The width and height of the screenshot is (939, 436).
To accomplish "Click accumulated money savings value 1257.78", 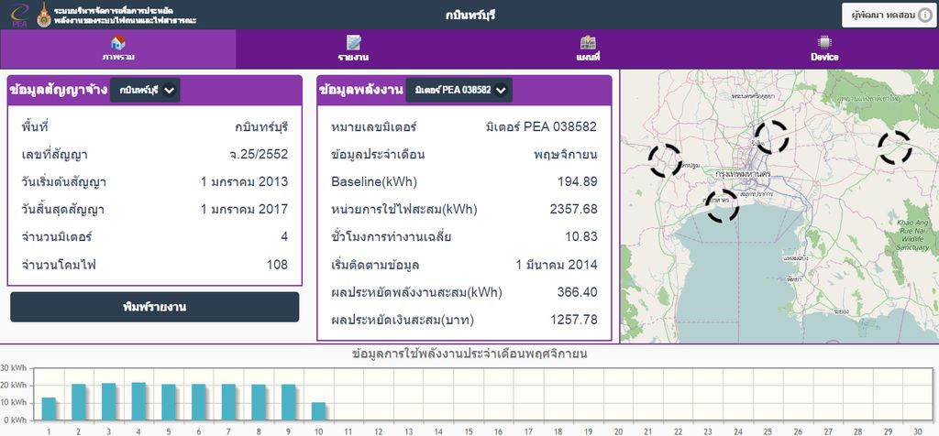I will (574, 320).
